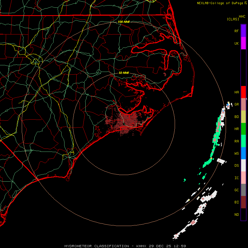Click the IC legend label
The width and height of the screenshot is (248, 248).
(236, 178)
